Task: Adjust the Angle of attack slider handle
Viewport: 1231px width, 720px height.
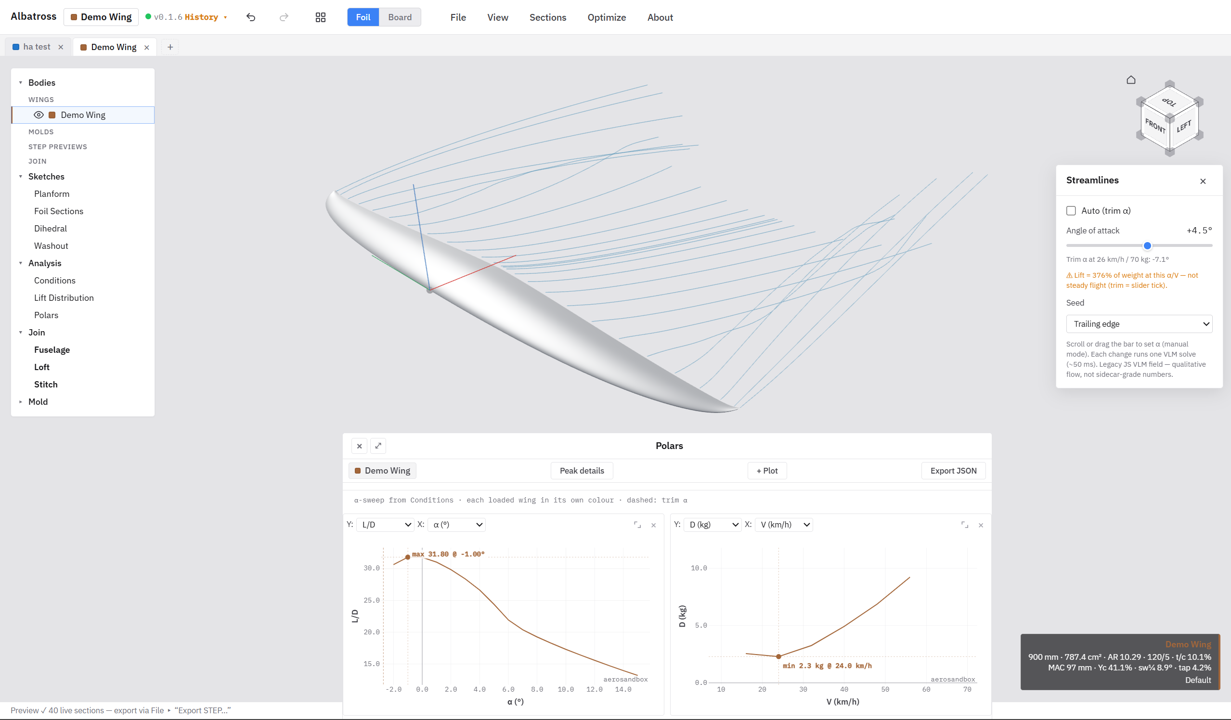Action: click(1147, 246)
